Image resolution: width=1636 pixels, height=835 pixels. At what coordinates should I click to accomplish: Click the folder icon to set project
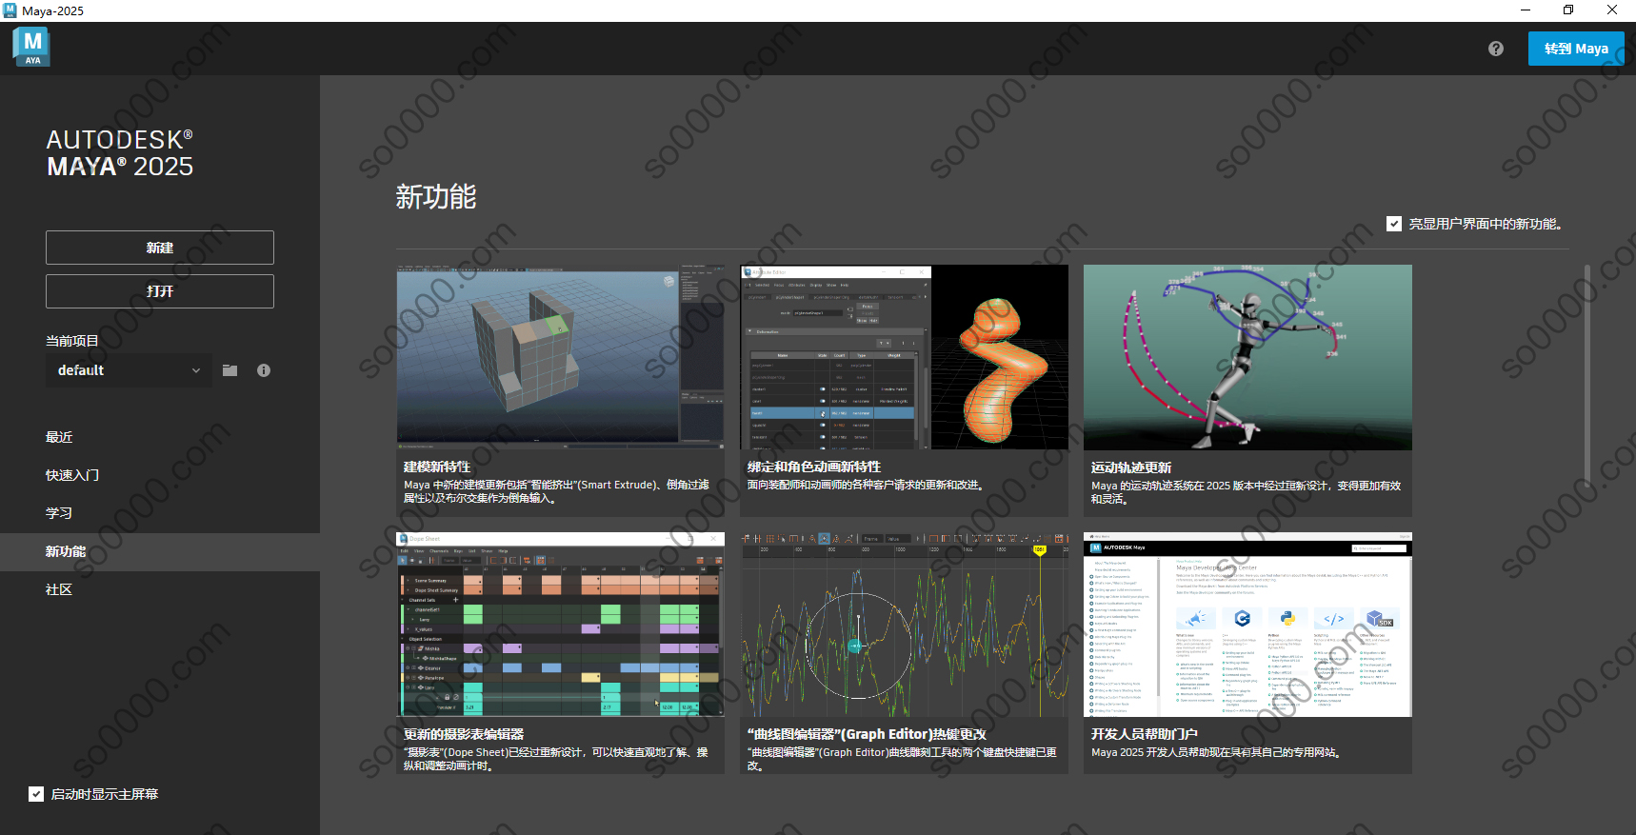(x=230, y=370)
